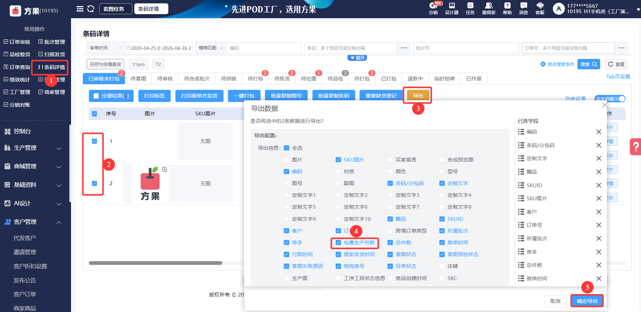The image size is (641, 312).
Task: Switch to the 待套图 tab
Action: [138, 79]
